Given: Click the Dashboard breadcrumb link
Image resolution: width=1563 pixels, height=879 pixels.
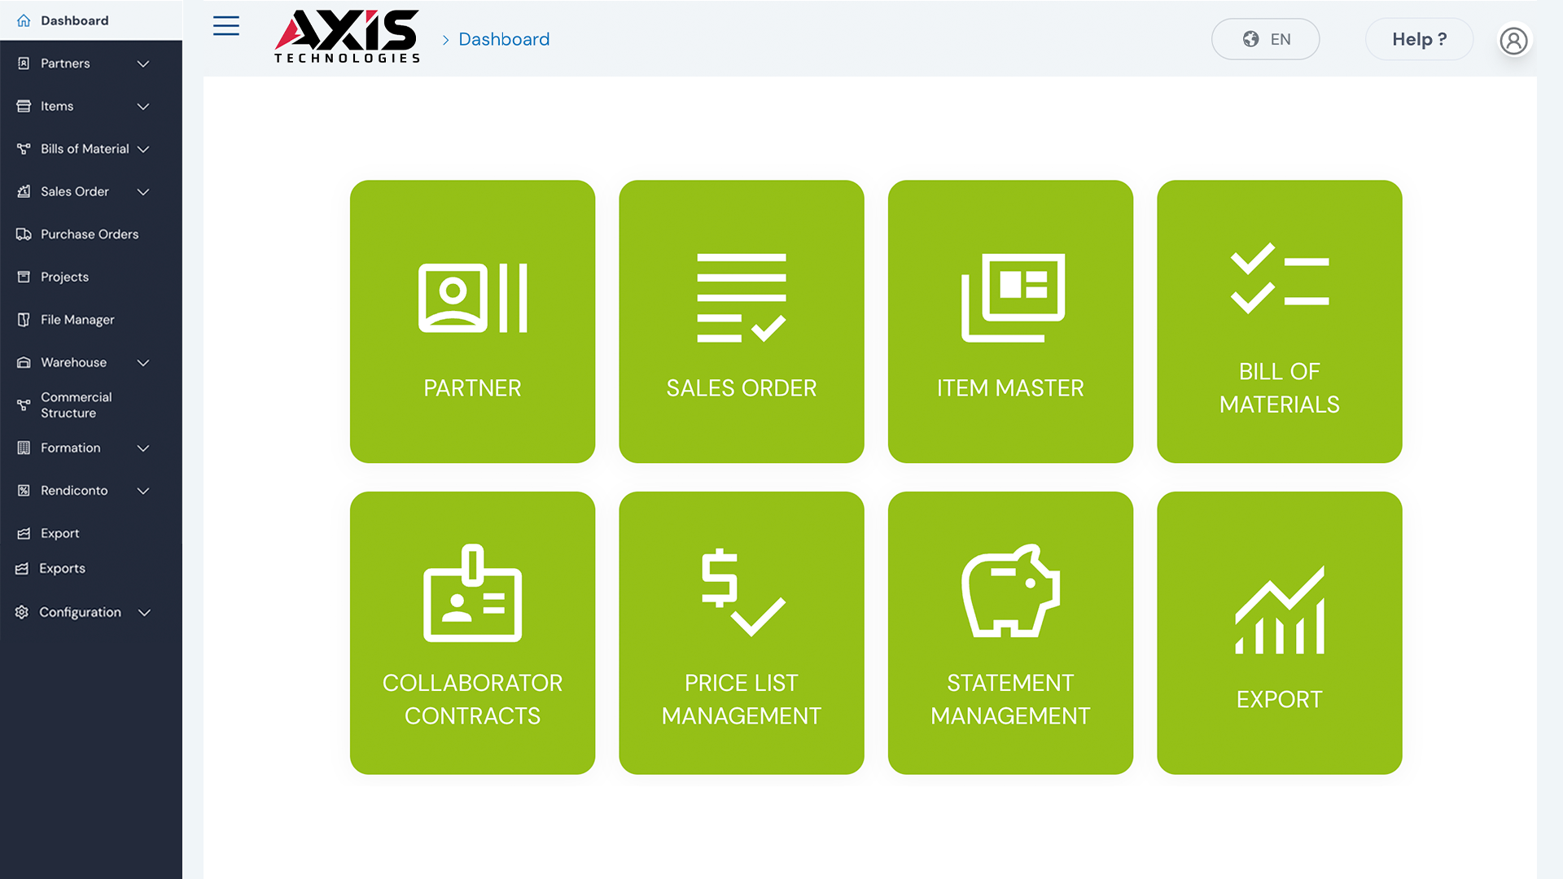Looking at the screenshot, I should (x=504, y=39).
